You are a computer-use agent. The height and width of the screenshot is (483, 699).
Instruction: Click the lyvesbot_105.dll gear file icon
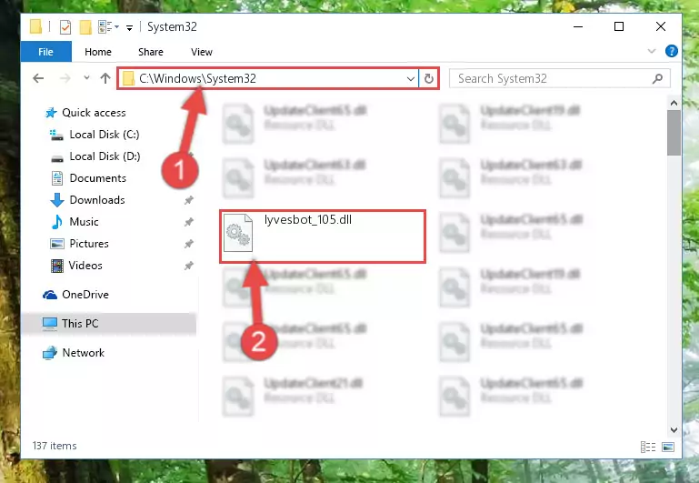[238, 233]
